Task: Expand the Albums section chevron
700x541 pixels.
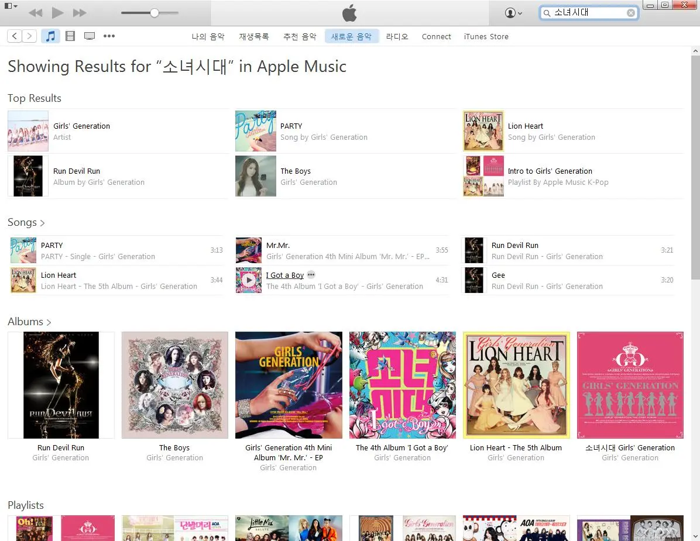Action: click(49, 322)
